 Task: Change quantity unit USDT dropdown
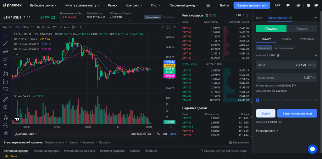(x=309, y=78)
